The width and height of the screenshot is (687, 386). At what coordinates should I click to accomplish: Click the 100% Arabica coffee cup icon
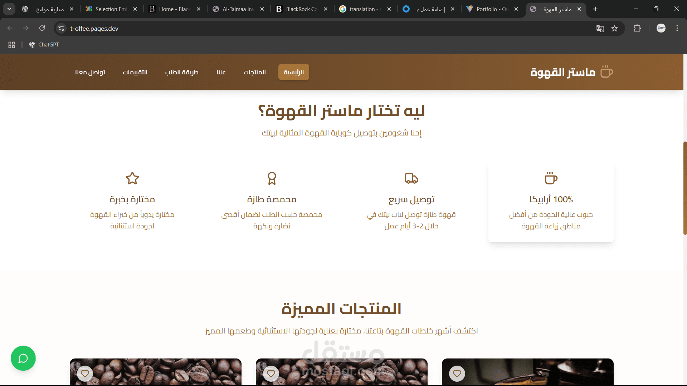click(551, 178)
